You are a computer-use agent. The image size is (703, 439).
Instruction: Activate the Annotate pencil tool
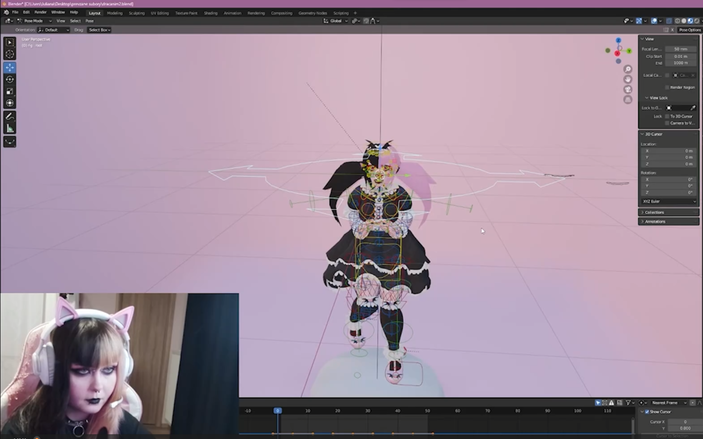pyautogui.click(x=10, y=117)
